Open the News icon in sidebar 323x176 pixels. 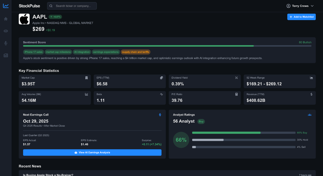[6, 55]
